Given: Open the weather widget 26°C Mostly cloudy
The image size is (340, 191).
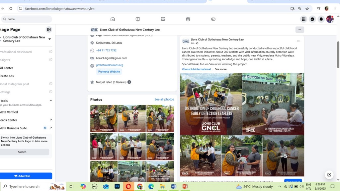Looking at the screenshot, I should click(x=254, y=186).
